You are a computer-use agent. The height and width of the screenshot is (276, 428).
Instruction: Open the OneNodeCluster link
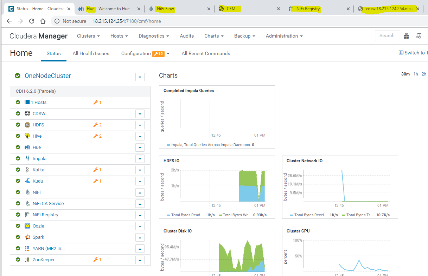click(x=47, y=75)
